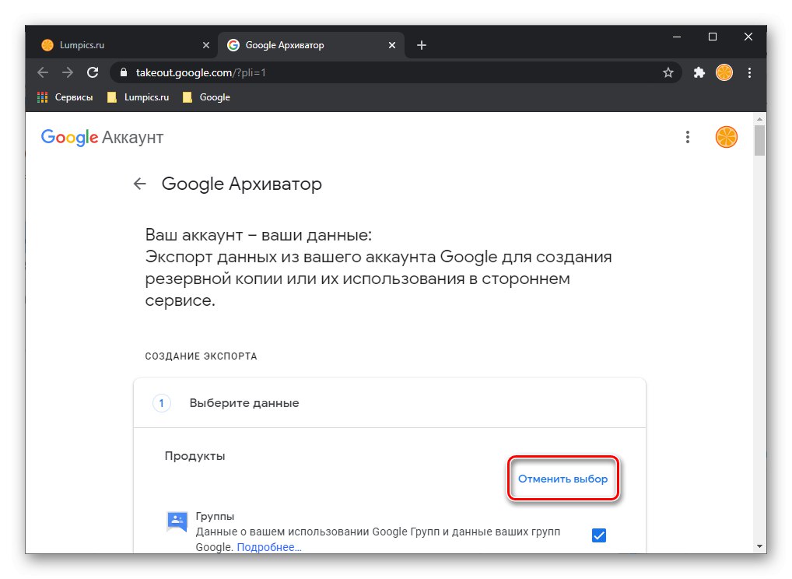
Task: Select the Google Архиватор tab
Action: 310,45
